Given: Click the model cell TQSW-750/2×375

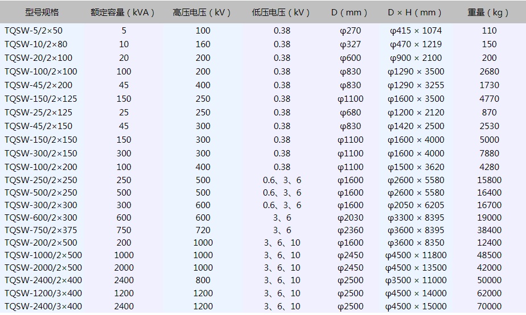Looking at the screenshot, I should (40, 230).
